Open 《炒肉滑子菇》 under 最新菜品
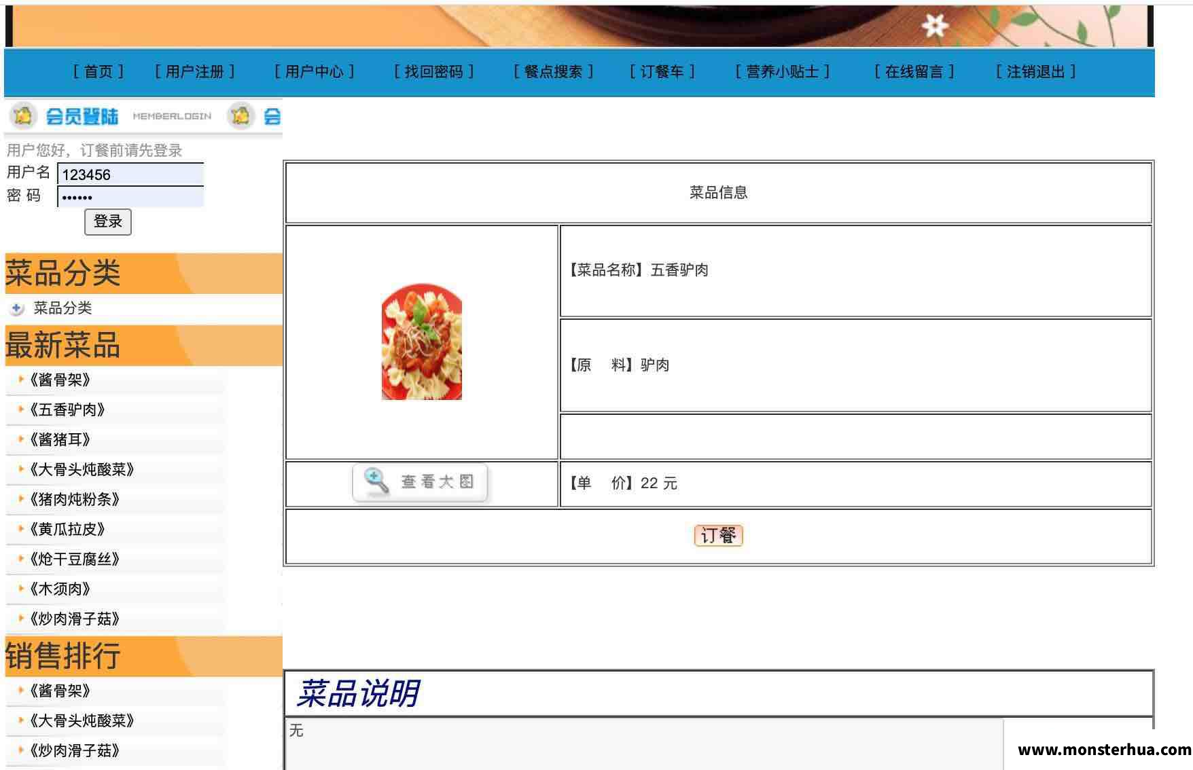The image size is (1193, 770). (x=73, y=619)
